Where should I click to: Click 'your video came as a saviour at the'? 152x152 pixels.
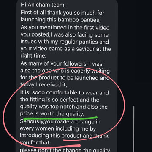[65, 49]
